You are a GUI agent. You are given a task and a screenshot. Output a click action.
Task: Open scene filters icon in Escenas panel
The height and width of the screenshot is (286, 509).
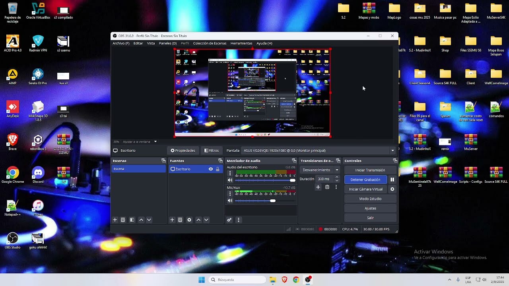click(x=132, y=220)
